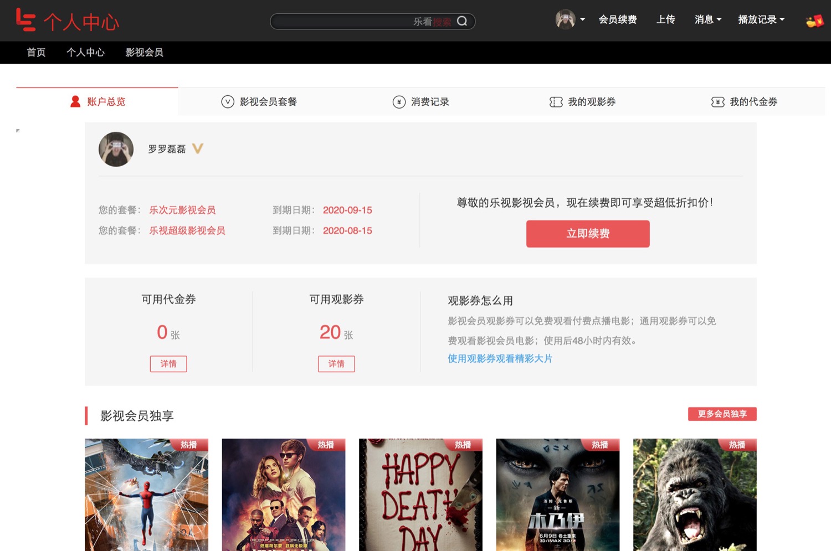
Task: View 详情 for 可用观影券
Action: tap(336, 364)
